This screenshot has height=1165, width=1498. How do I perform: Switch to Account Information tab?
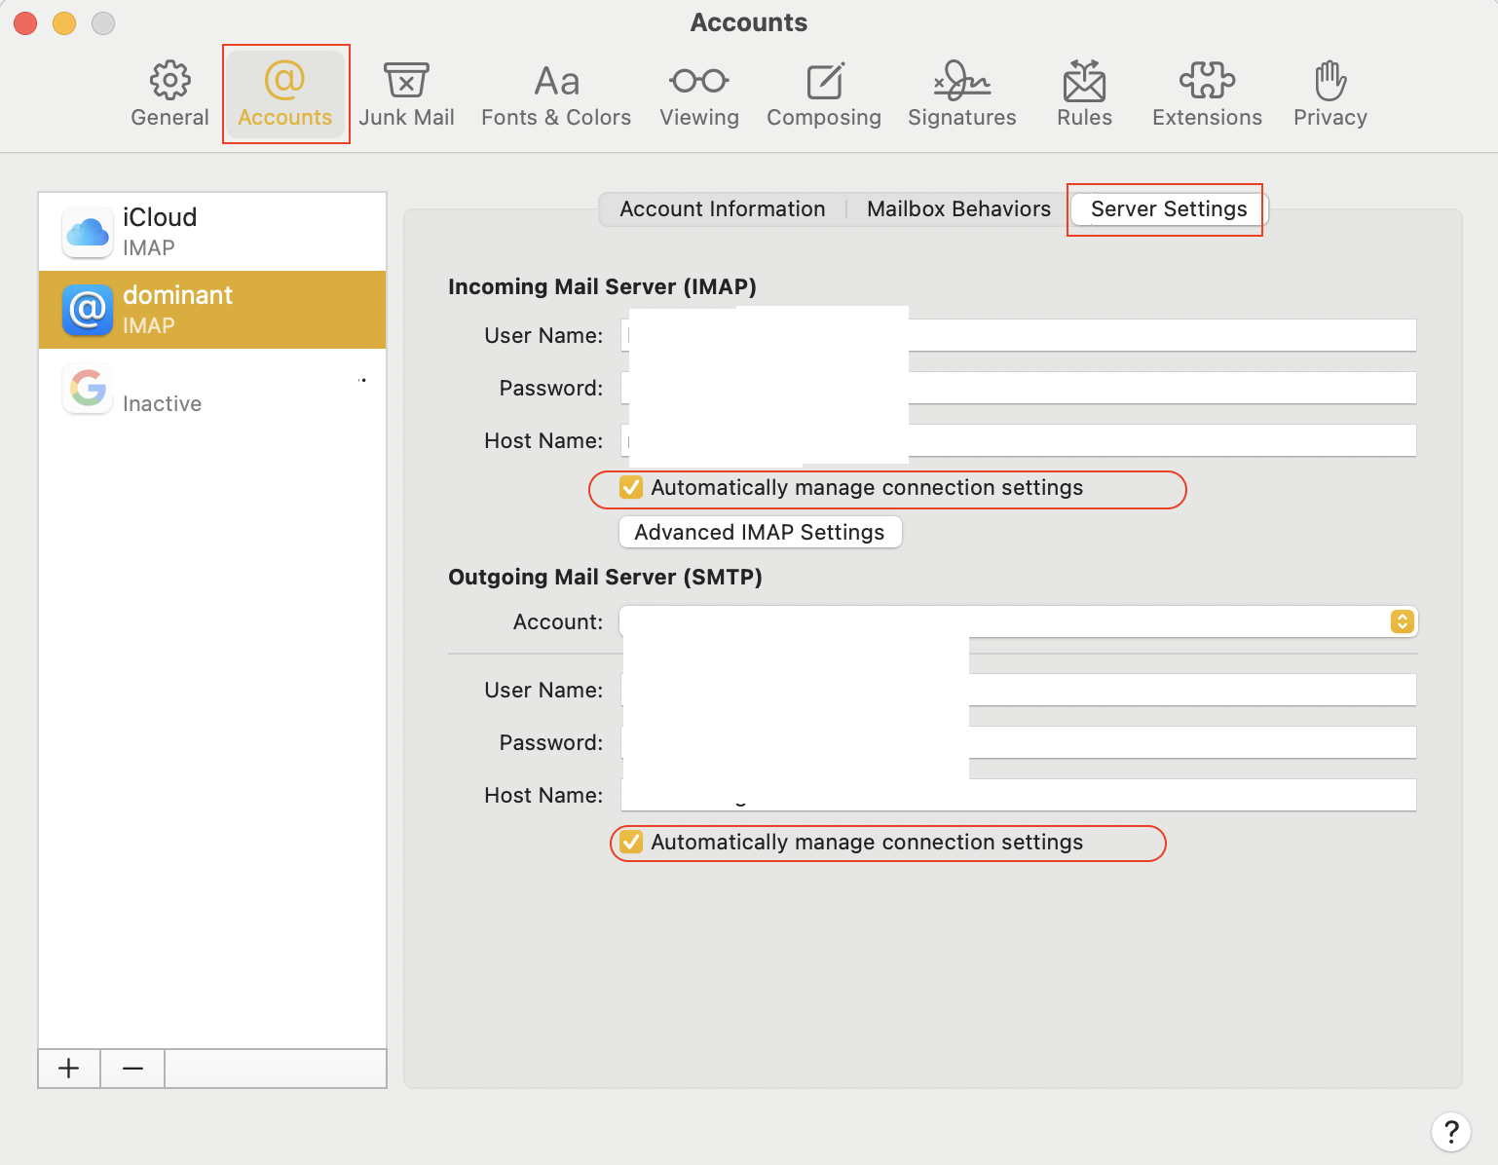click(x=723, y=209)
